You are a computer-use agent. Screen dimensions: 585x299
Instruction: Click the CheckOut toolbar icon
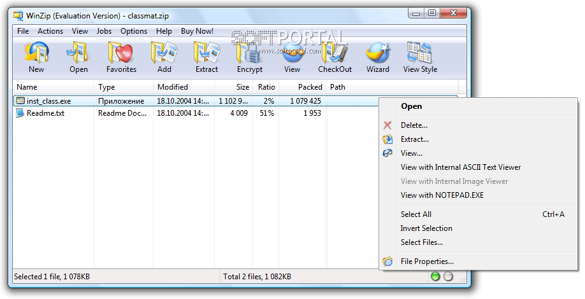[x=335, y=53]
